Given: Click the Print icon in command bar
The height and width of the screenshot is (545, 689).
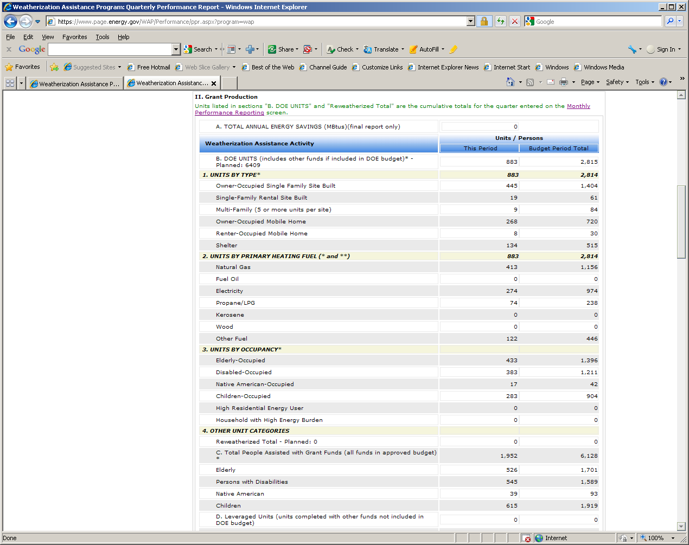Looking at the screenshot, I should (x=564, y=82).
